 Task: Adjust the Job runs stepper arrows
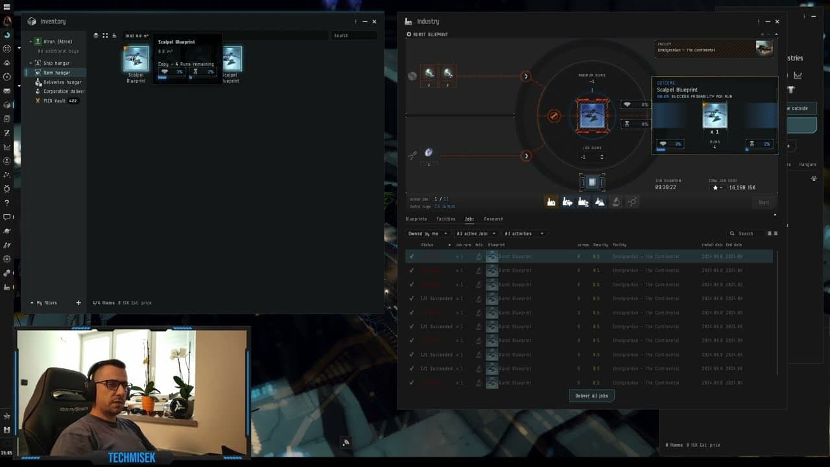[x=602, y=157]
